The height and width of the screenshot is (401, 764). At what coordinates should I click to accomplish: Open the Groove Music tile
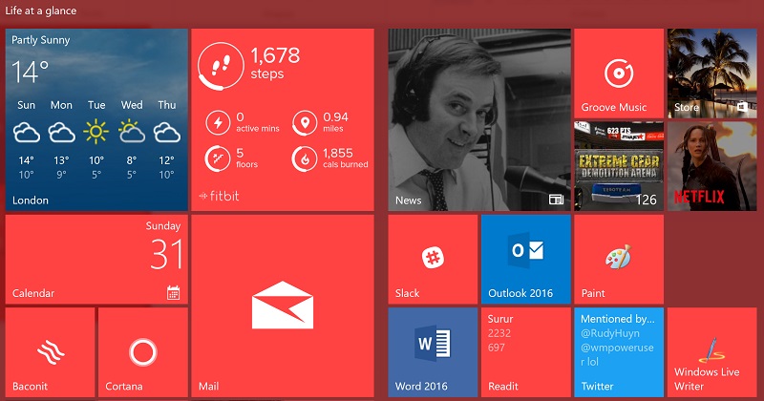pos(619,74)
